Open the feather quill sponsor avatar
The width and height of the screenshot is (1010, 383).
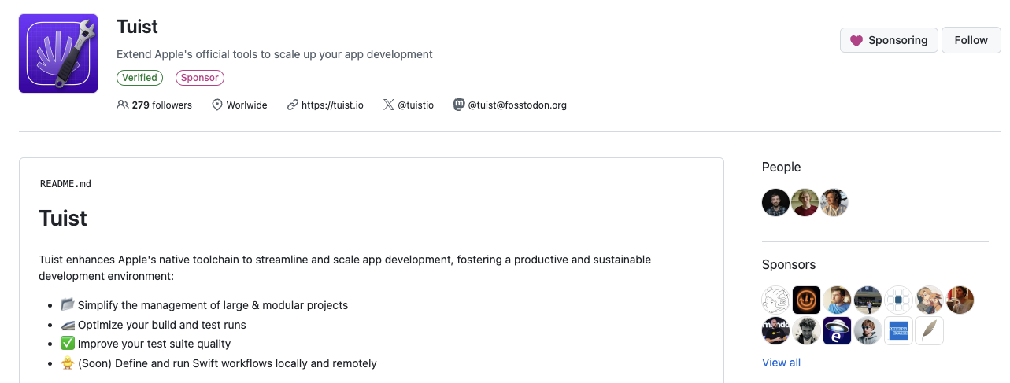click(x=930, y=331)
